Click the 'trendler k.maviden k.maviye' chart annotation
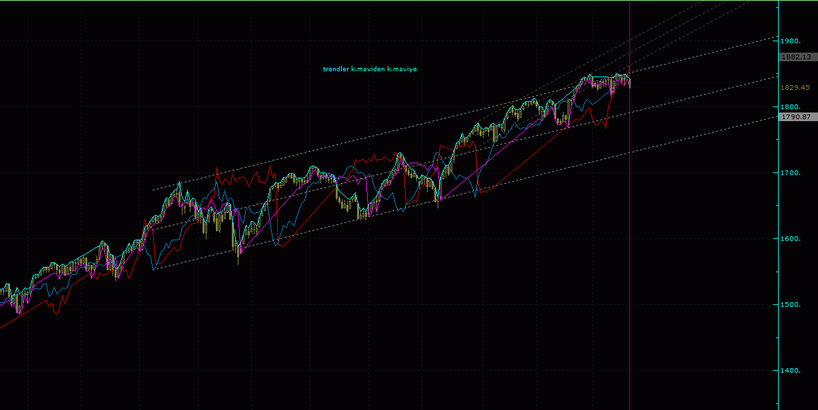The width and height of the screenshot is (818, 410). [x=370, y=69]
